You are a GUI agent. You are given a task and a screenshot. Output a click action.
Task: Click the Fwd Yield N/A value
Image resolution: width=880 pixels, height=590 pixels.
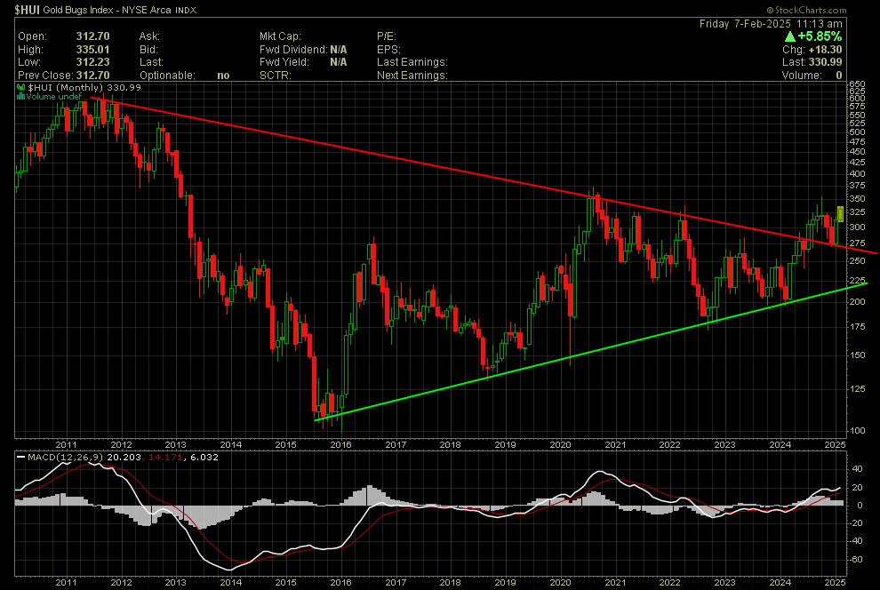[339, 62]
